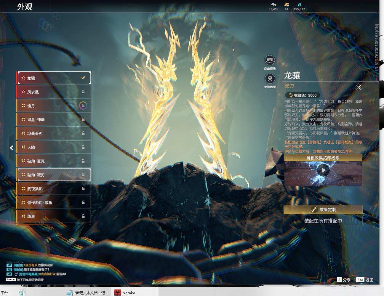Screen dimensions: 384x296
Task: Click the lock icon on 蛋仔派对·咸鱼 row
Action: 83,202
